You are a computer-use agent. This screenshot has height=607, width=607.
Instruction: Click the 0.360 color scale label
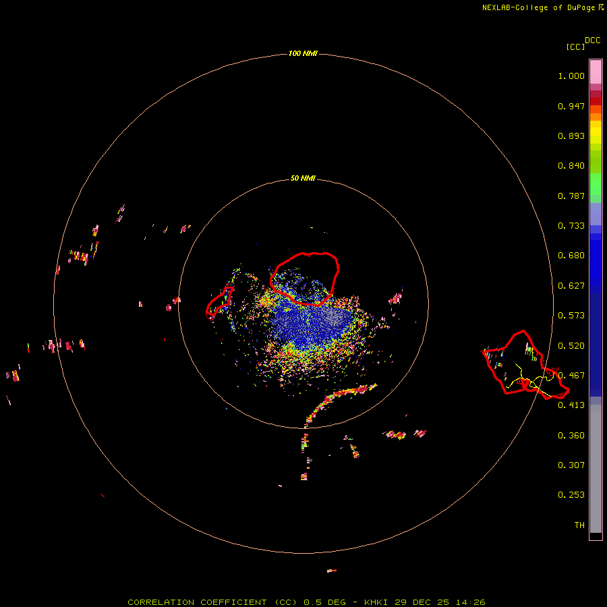tap(571, 436)
